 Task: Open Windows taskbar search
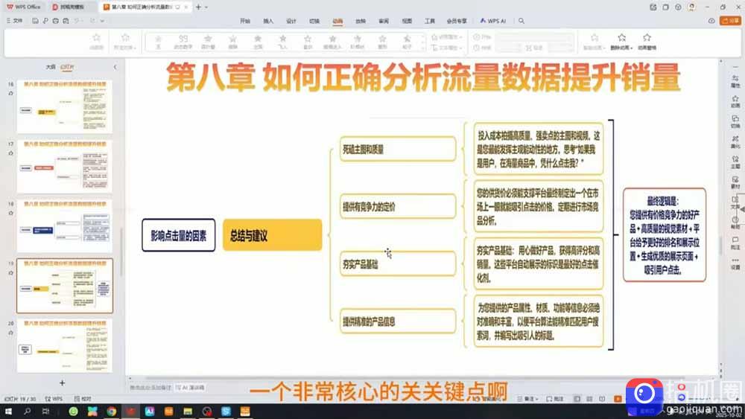click(x=27, y=412)
